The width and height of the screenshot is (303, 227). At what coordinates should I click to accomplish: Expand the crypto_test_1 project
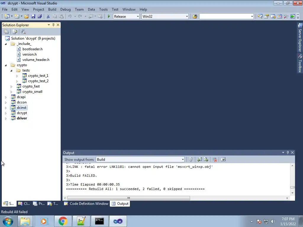[17, 76]
